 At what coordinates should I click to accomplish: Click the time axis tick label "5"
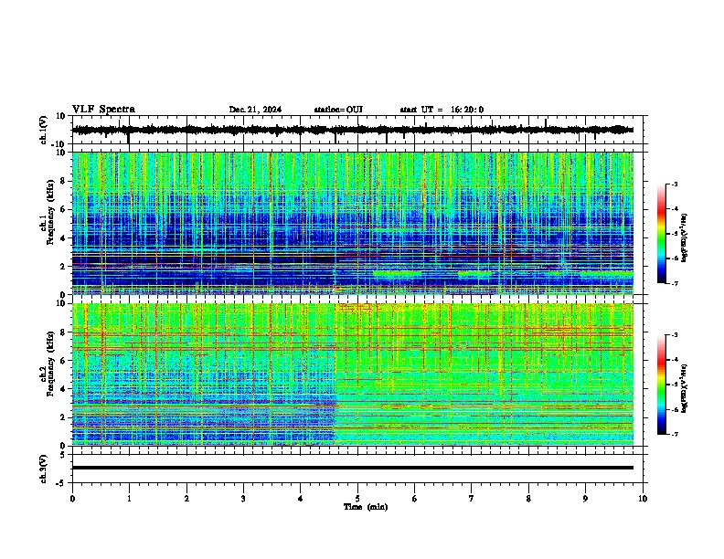pyautogui.click(x=357, y=499)
